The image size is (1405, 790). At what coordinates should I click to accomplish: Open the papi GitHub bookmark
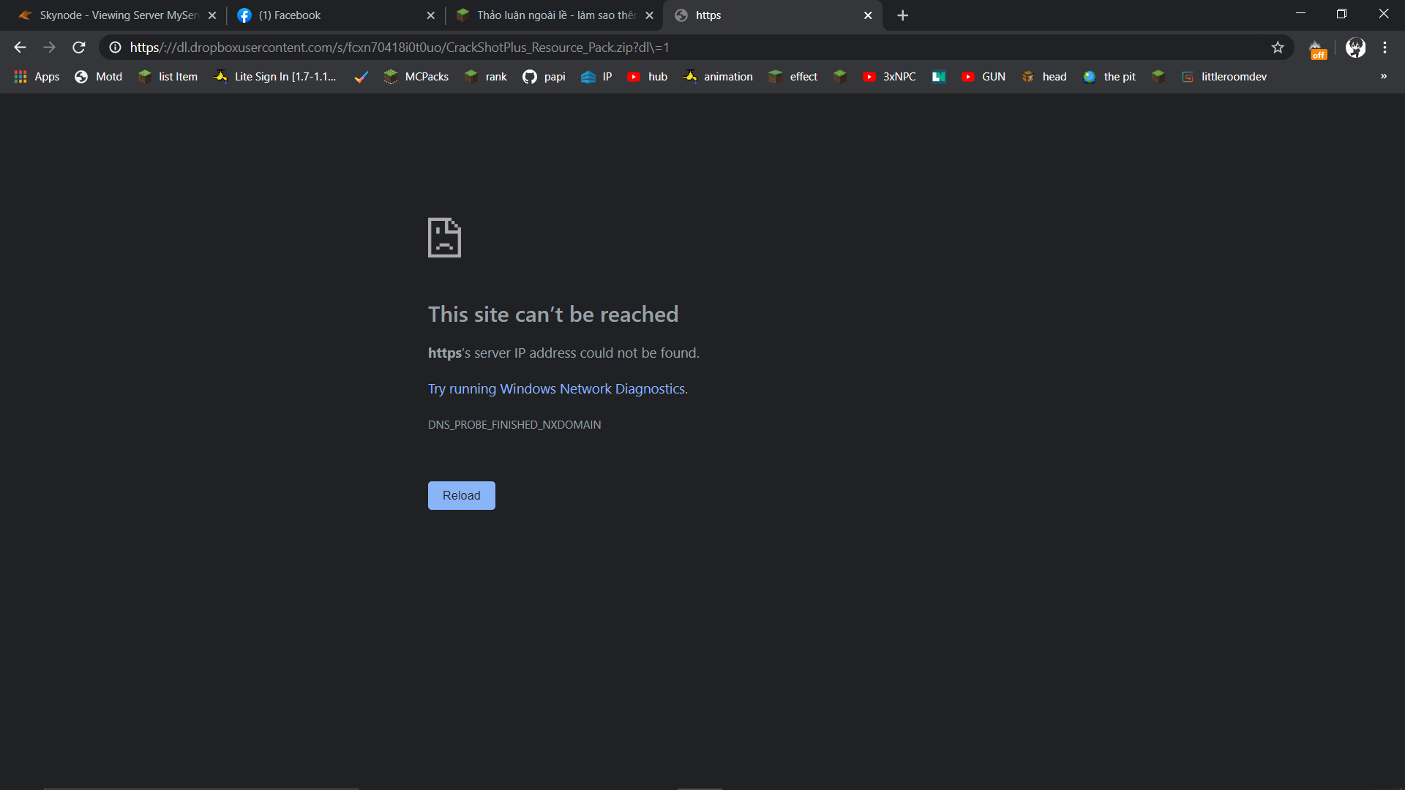tap(544, 77)
